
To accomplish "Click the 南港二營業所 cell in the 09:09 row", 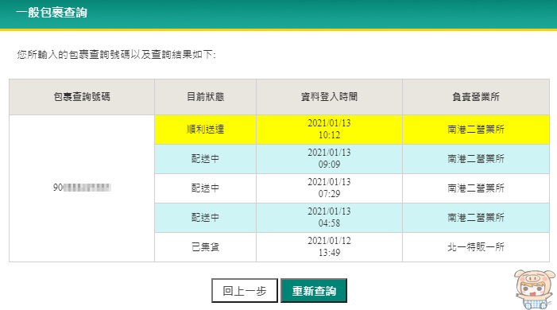I will click(476, 159).
